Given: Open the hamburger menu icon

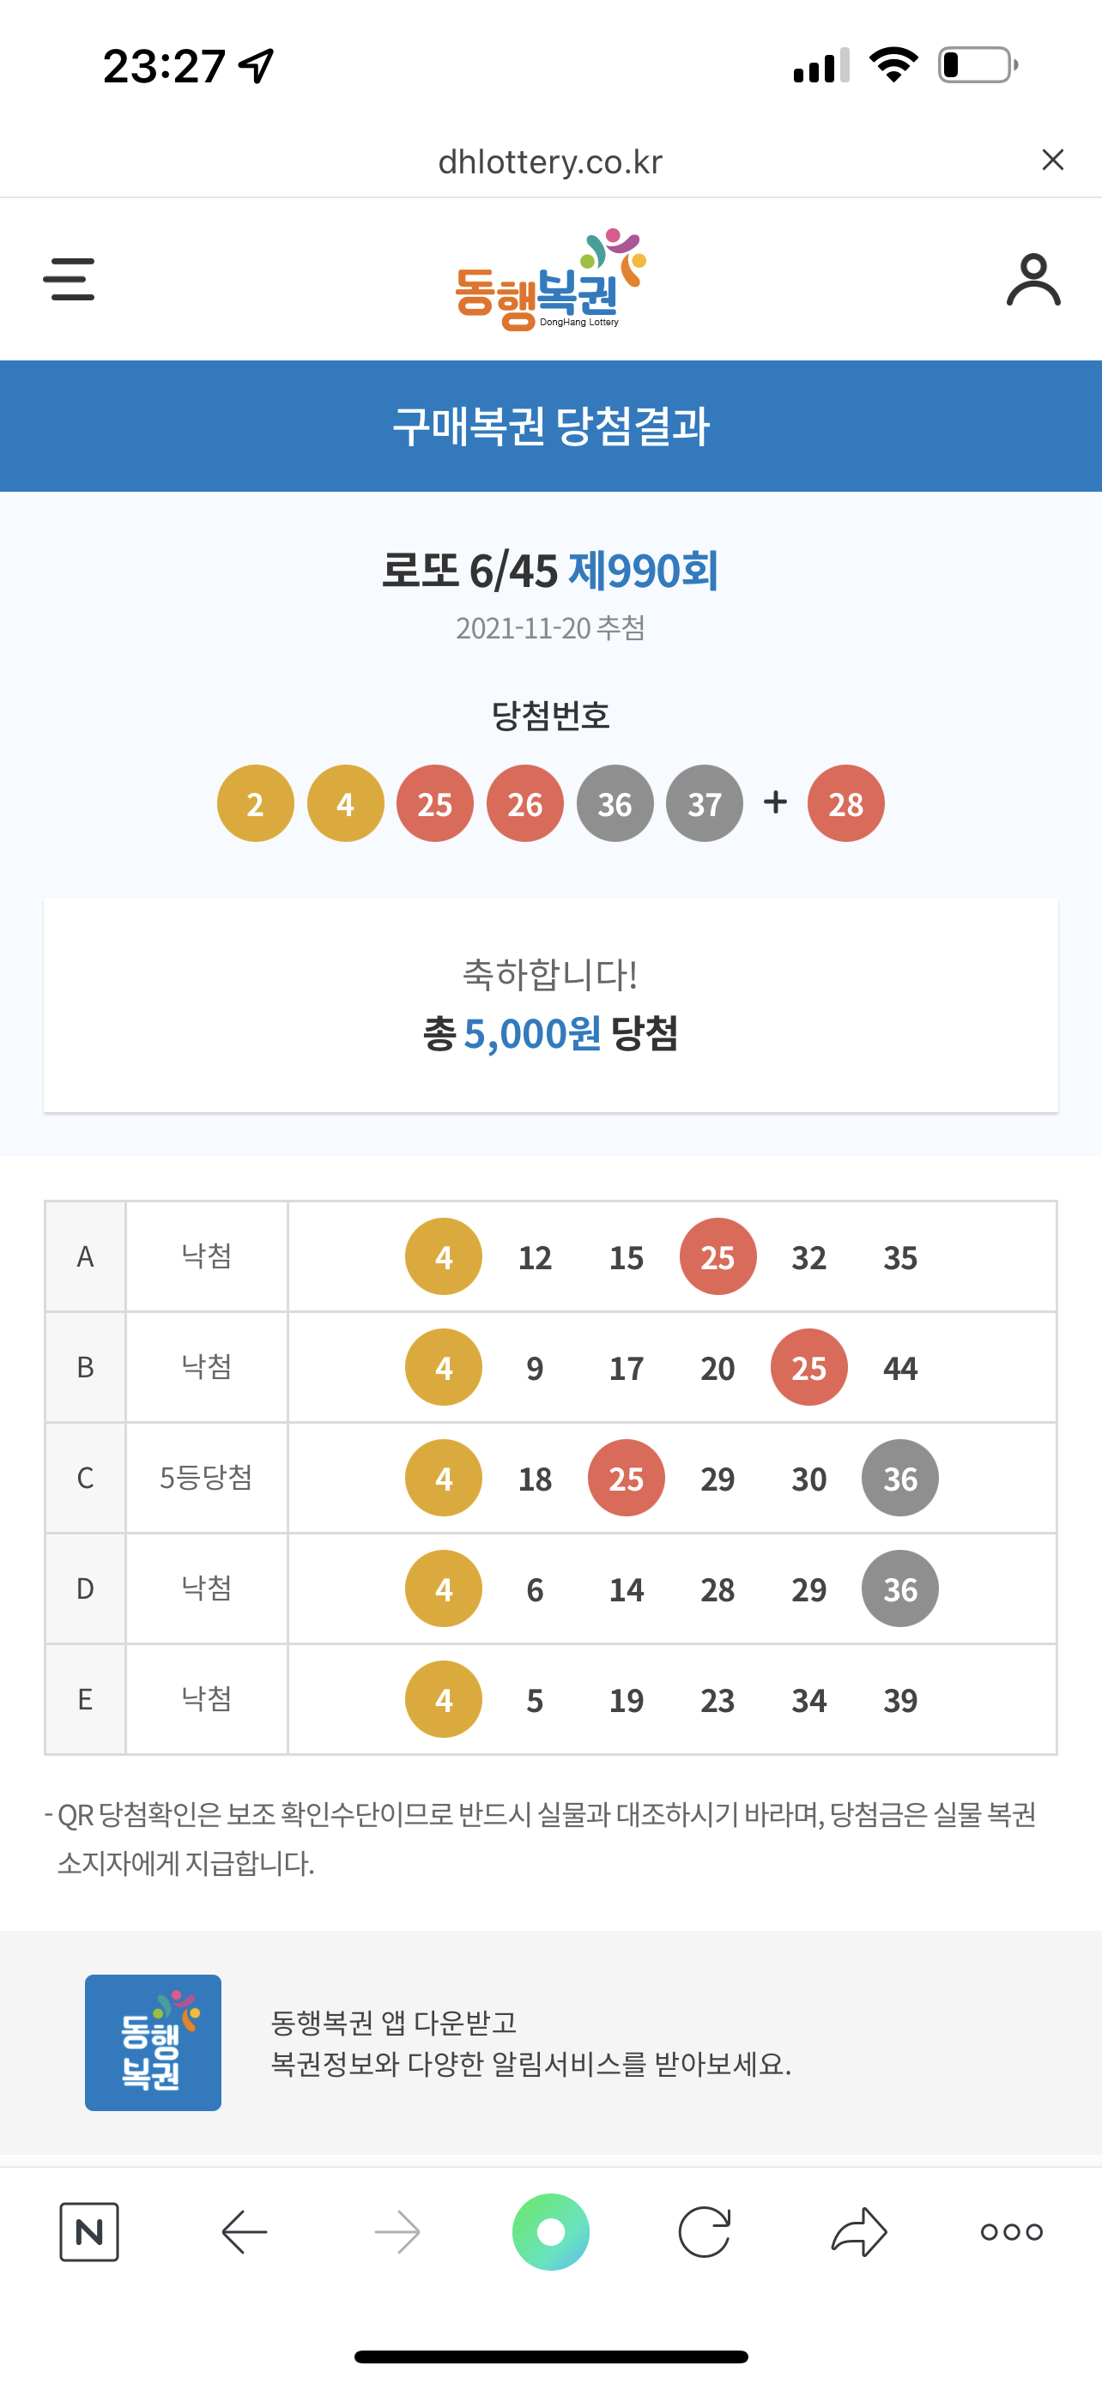Looking at the screenshot, I should tap(69, 280).
